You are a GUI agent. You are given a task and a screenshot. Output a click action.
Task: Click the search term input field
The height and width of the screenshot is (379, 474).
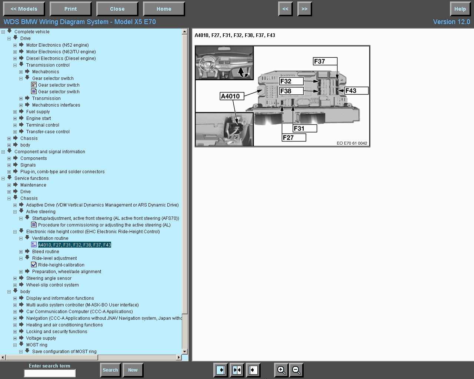point(50,373)
